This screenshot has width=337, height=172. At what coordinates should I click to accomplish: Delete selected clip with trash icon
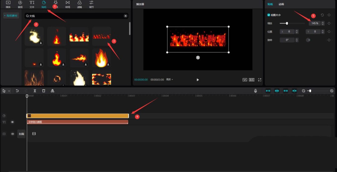point(44,91)
